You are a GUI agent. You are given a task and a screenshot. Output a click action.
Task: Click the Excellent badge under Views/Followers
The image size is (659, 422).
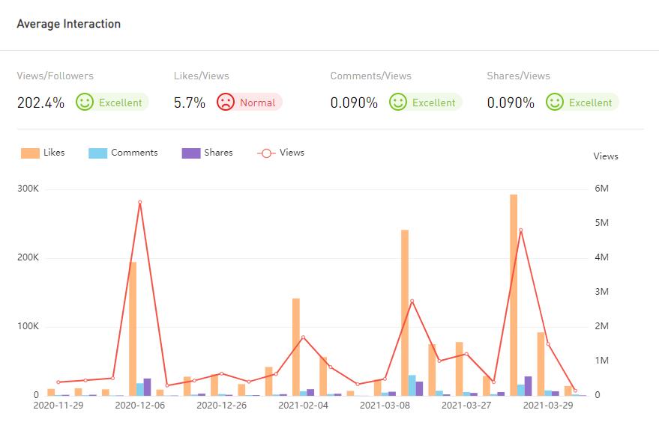pos(120,103)
